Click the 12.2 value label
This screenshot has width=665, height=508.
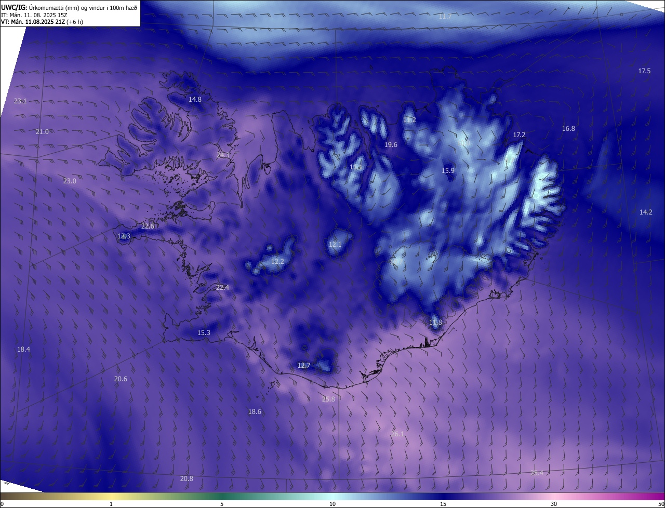click(277, 261)
